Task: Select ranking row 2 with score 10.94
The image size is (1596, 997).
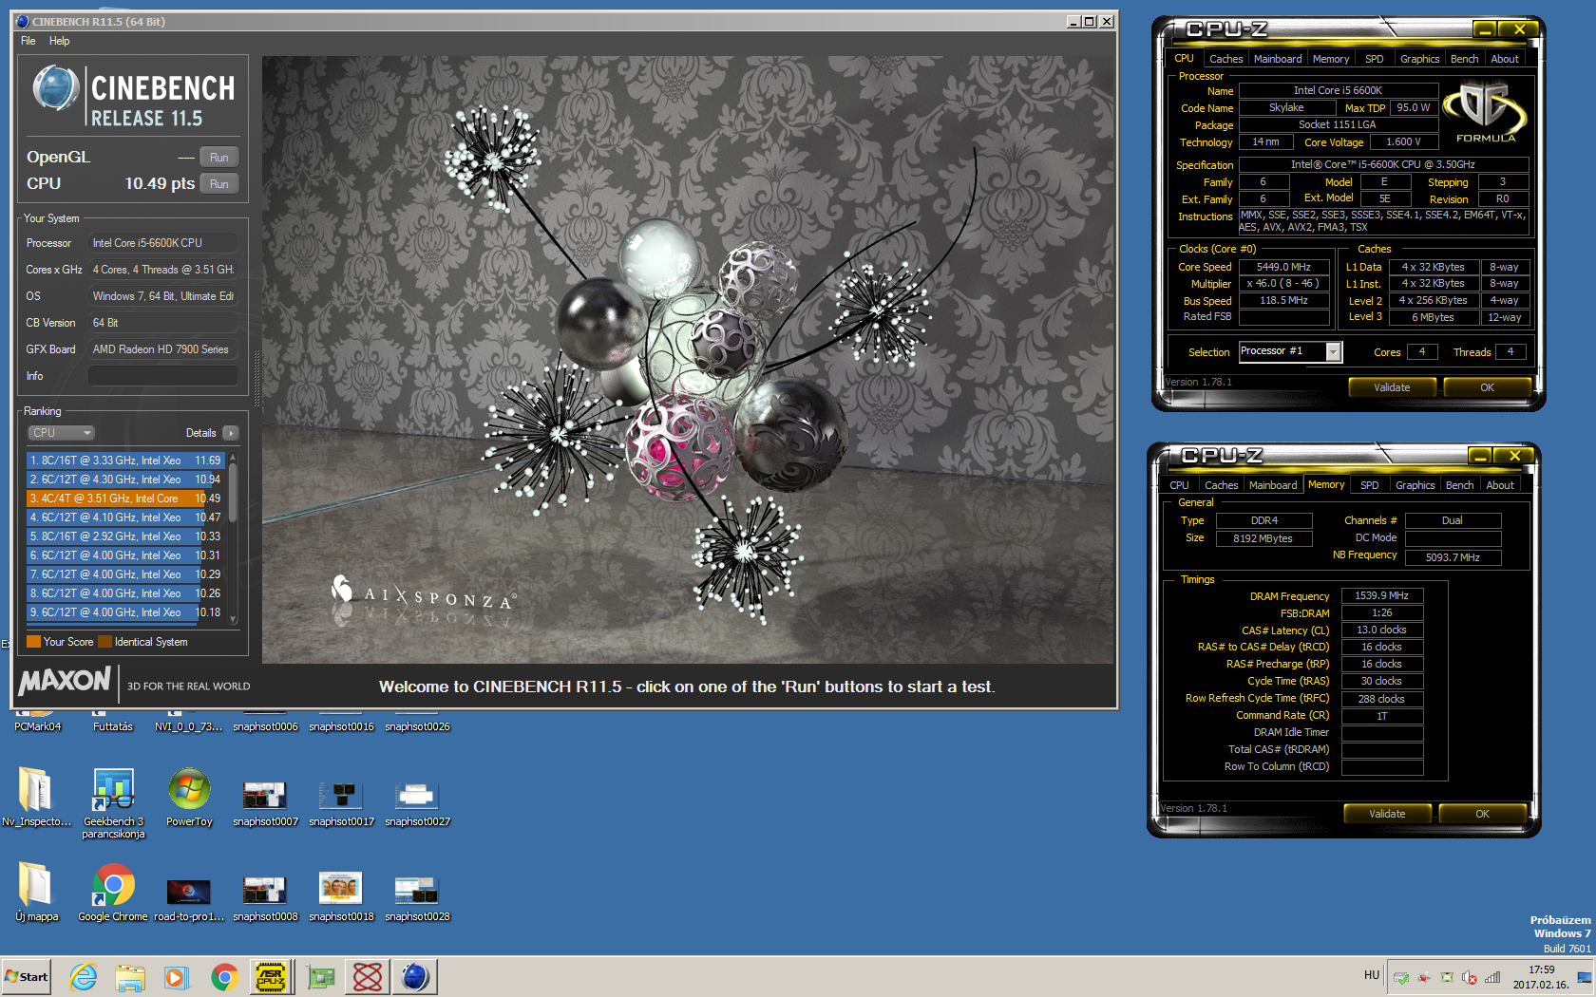Action: coord(125,480)
